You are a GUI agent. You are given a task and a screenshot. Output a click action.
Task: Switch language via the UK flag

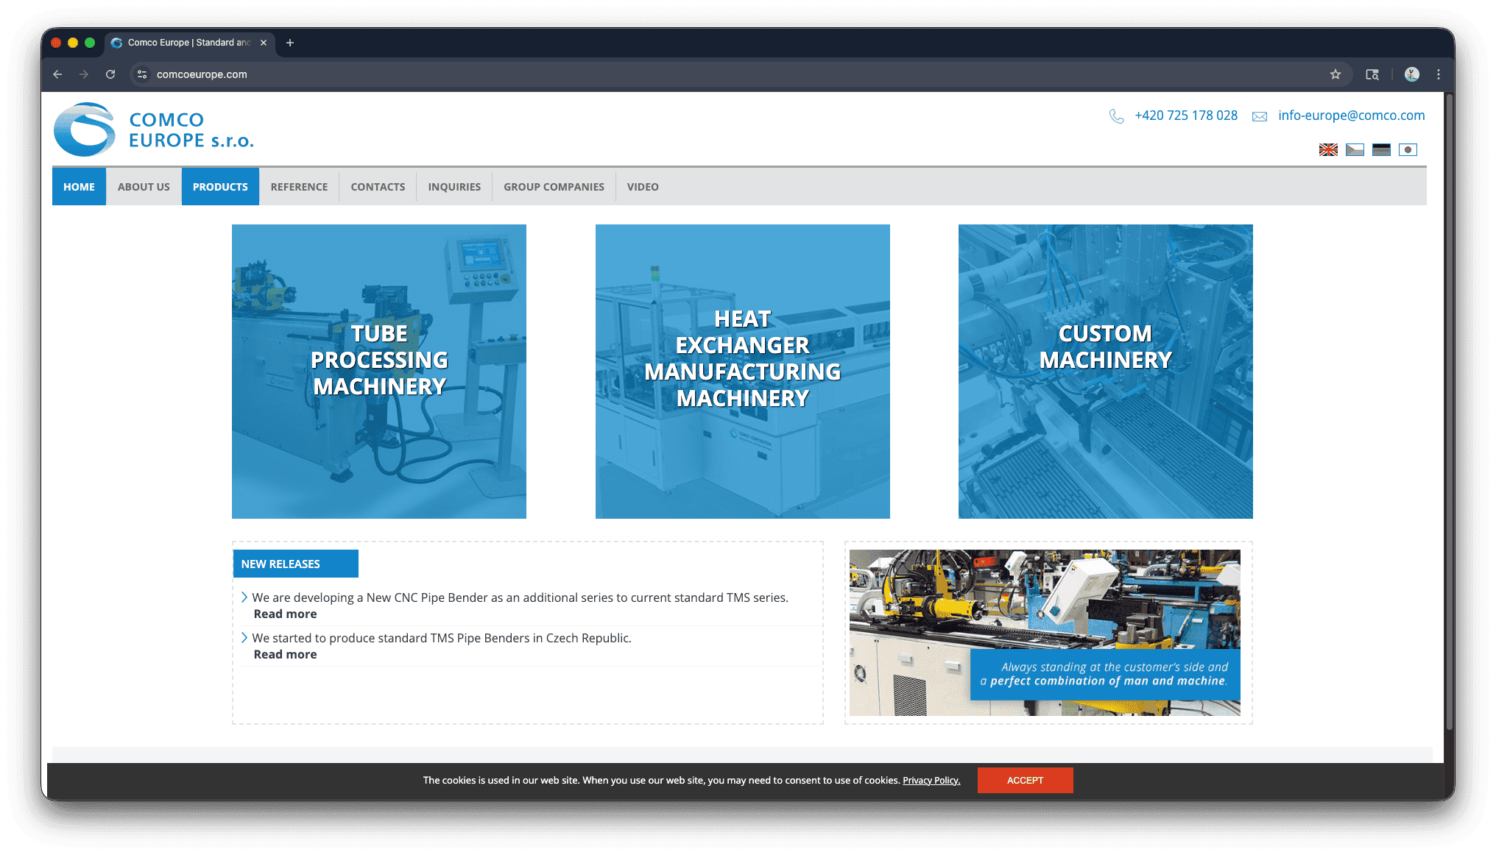[1328, 150]
